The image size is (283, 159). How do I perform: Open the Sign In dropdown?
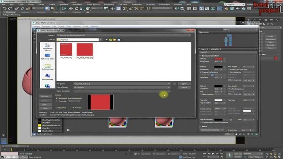[243, 4]
